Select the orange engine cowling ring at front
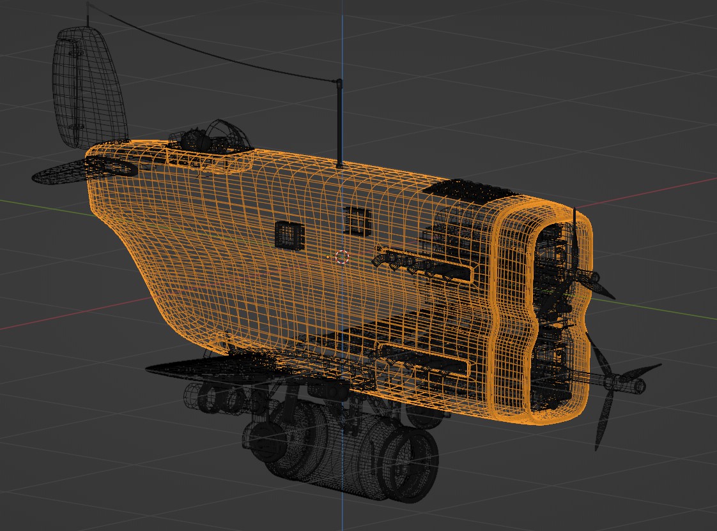 tap(539, 313)
